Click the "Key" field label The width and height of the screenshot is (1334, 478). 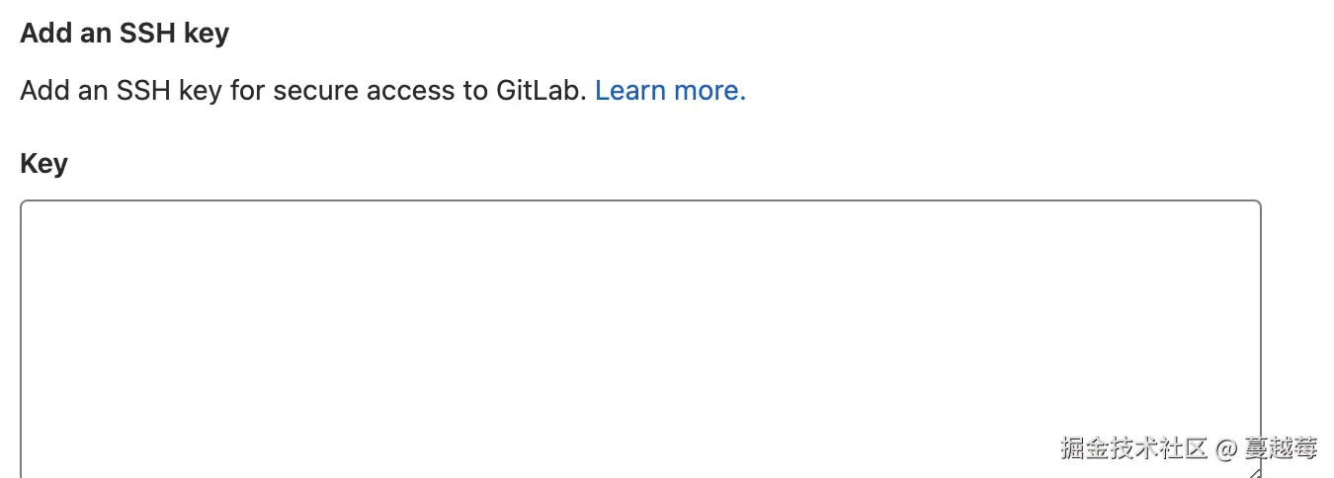(x=43, y=163)
